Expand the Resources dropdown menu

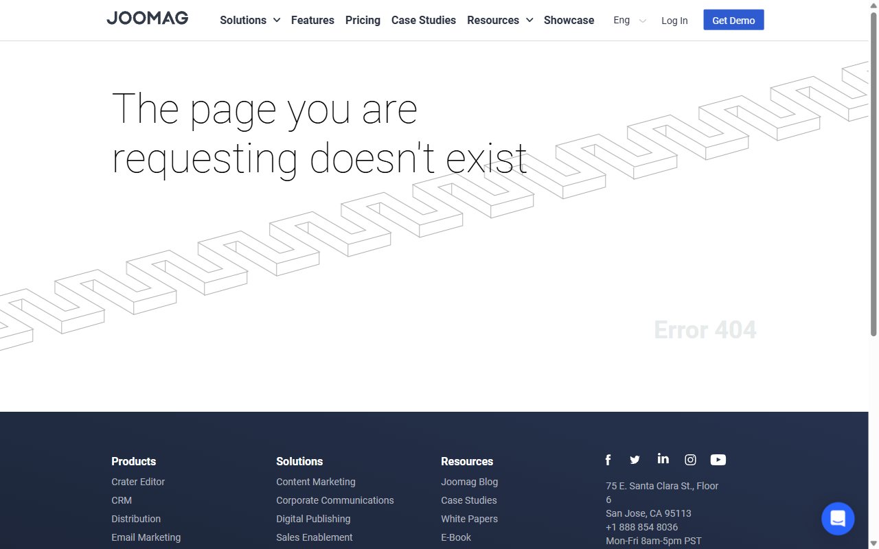pos(500,20)
